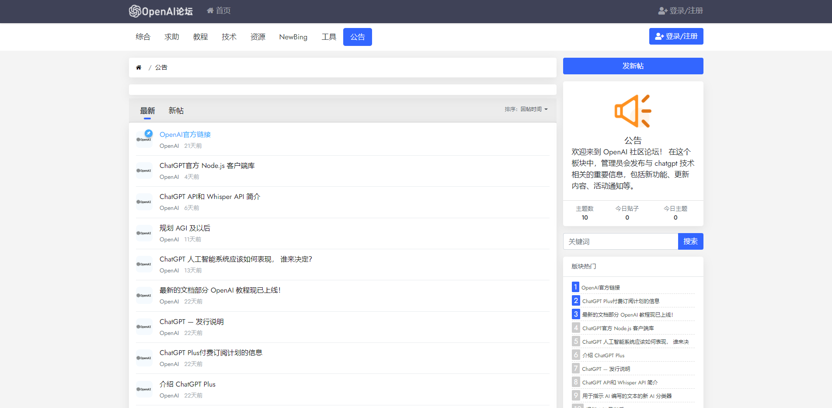This screenshot has width=832, height=408.
Task: Click the avatar beside OpenAI官方链接 thread
Action: pyautogui.click(x=144, y=139)
